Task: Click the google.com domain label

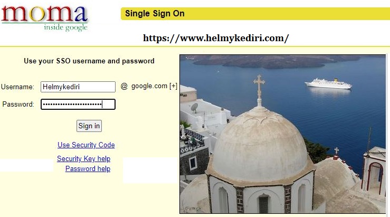Action: click(149, 86)
